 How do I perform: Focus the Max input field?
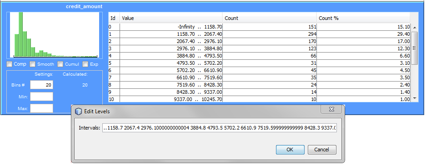[41, 108]
